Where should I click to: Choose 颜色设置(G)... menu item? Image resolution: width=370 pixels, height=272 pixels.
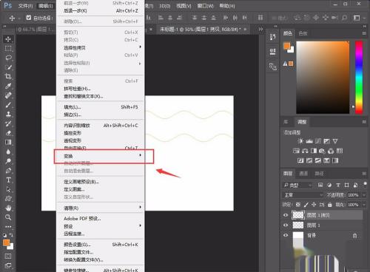(x=101, y=245)
